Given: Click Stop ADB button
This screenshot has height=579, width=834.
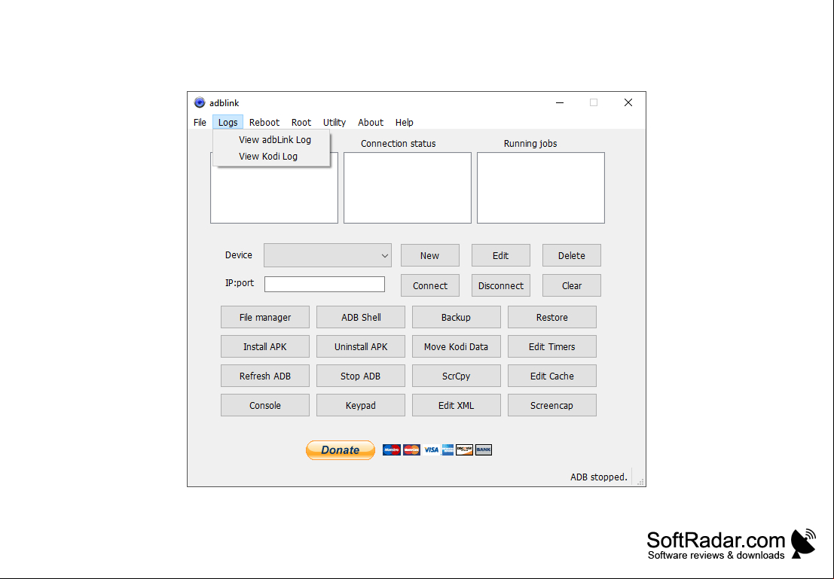Looking at the screenshot, I should (x=361, y=376).
